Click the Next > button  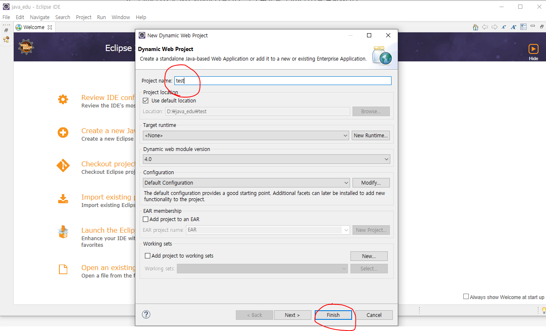point(292,315)
